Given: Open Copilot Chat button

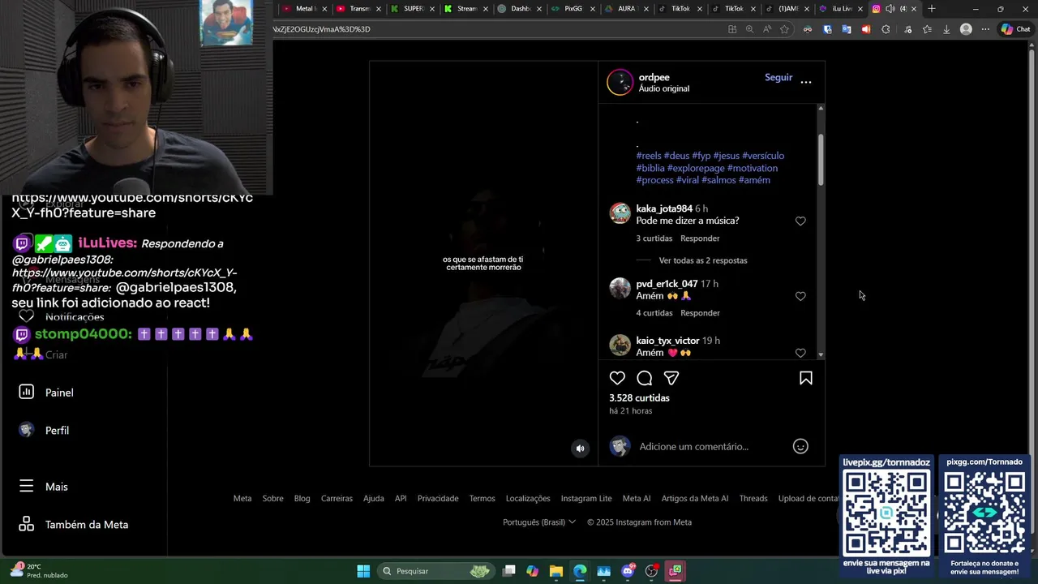Looking at the screenshot, I should pos(1016,29).
